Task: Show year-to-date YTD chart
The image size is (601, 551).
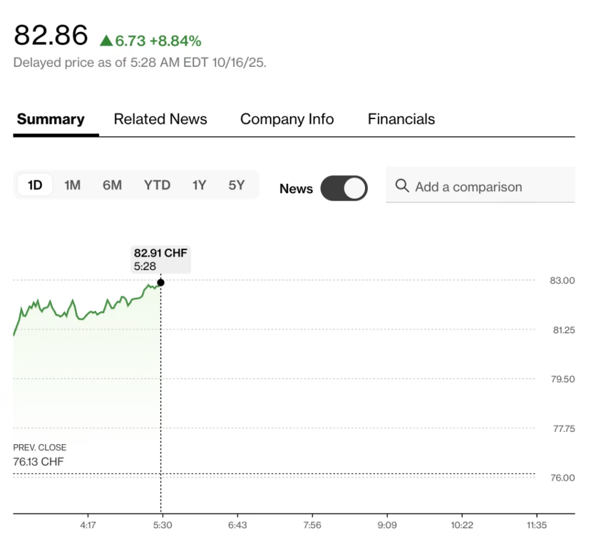Action: 157,185
